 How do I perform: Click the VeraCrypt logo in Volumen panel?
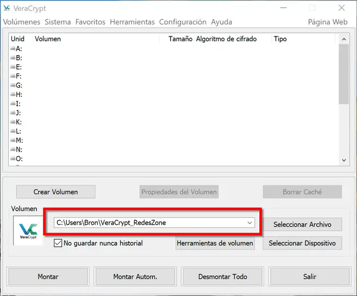point(28,231)
